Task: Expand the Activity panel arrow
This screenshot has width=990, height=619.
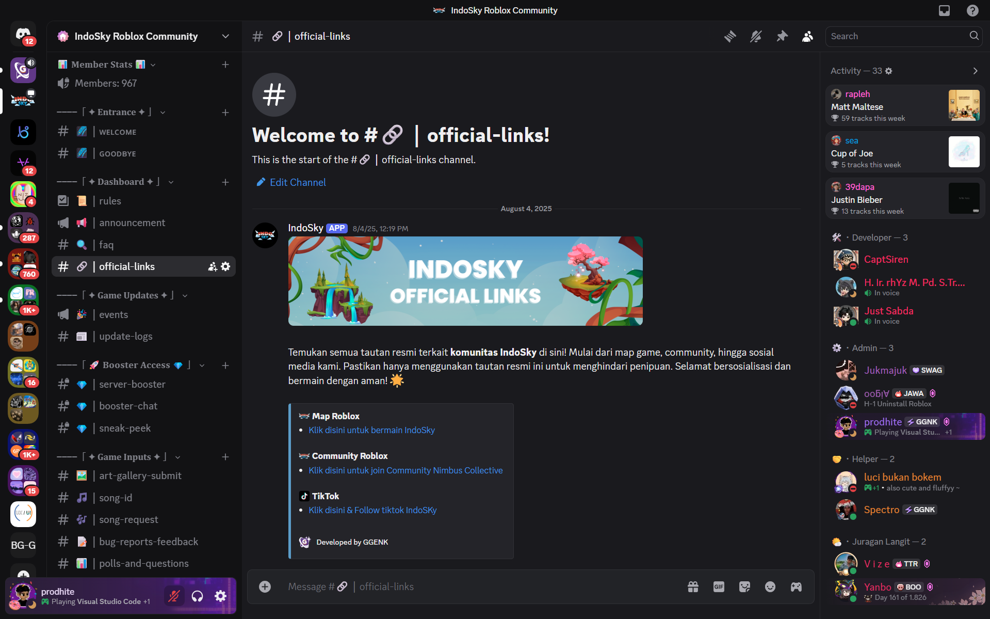Action: pos(975,71)
